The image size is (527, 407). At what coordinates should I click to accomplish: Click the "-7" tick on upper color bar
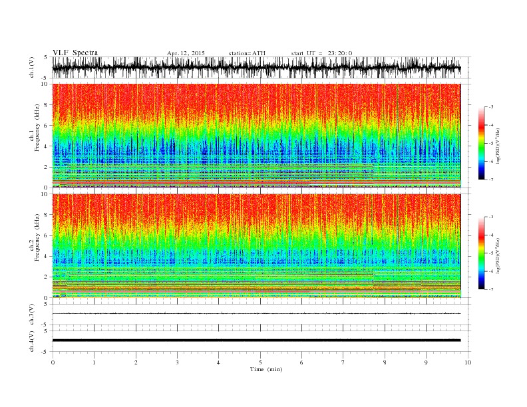tap(491, 180)
